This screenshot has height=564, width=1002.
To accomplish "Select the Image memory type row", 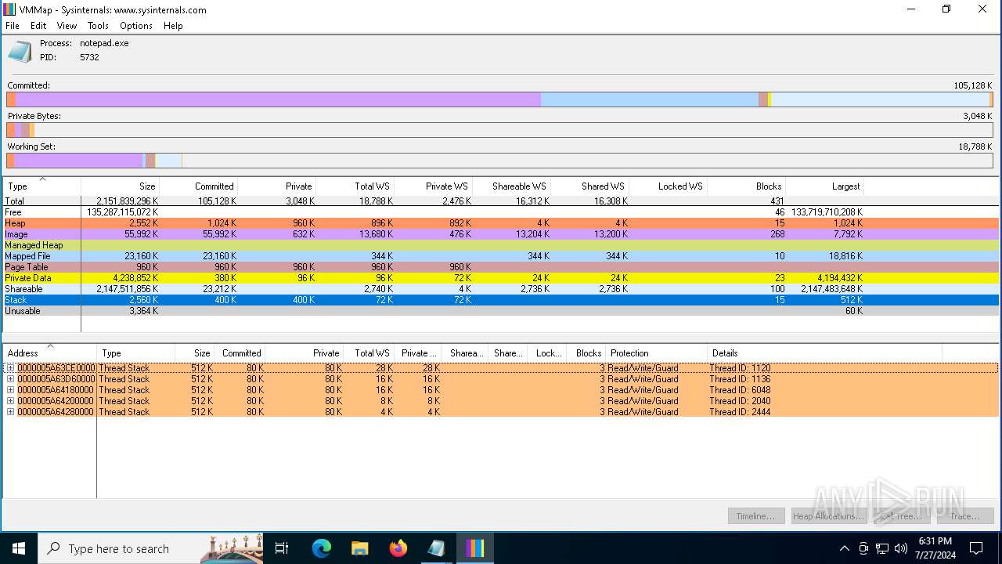I will pyautogui.click(x=501, y=234).
